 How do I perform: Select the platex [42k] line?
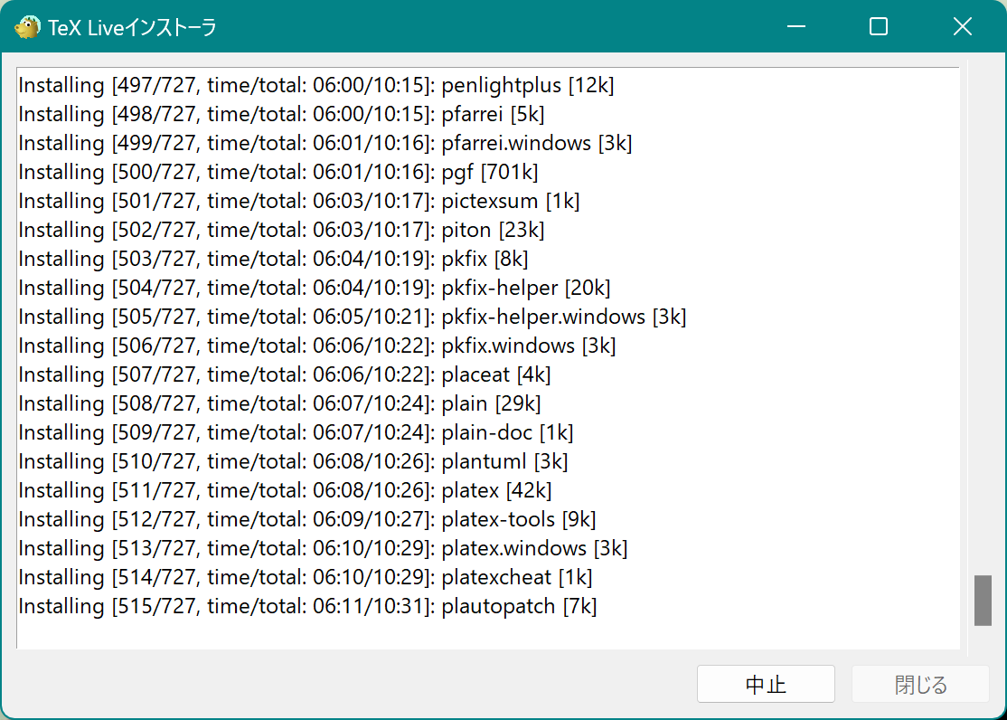click(x=285, y=490)
